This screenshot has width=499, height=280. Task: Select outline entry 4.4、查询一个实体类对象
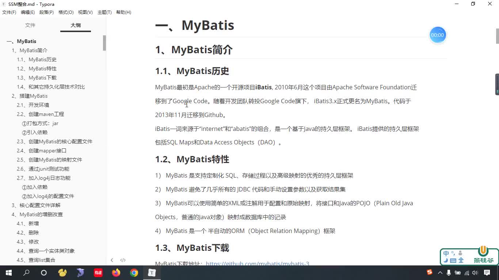46,251
